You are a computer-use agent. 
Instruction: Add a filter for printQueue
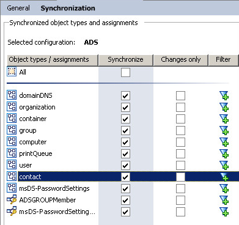[x=224, y=153]
